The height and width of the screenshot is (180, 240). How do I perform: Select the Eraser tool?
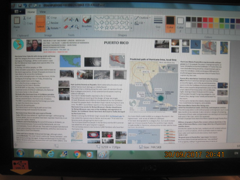pos(66,27)
